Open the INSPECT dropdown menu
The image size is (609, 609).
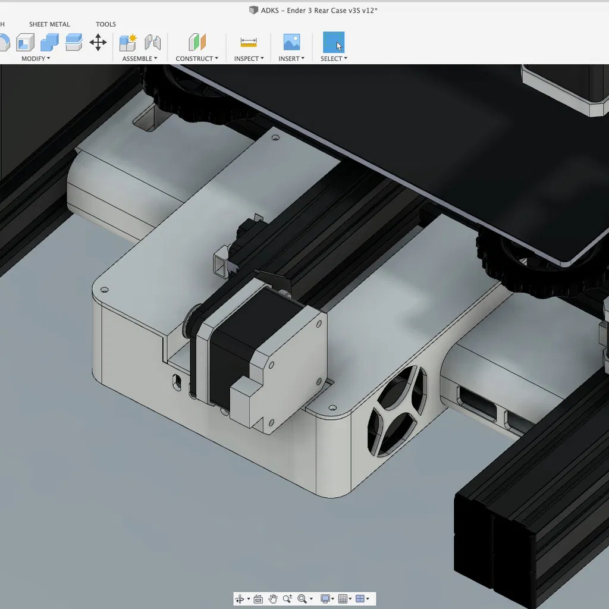point(249,58)
